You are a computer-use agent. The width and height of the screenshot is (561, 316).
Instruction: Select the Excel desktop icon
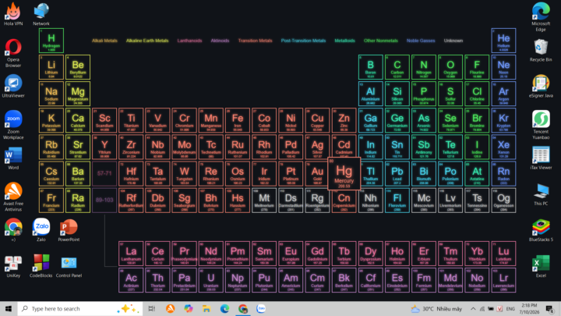tap(541, 266)
